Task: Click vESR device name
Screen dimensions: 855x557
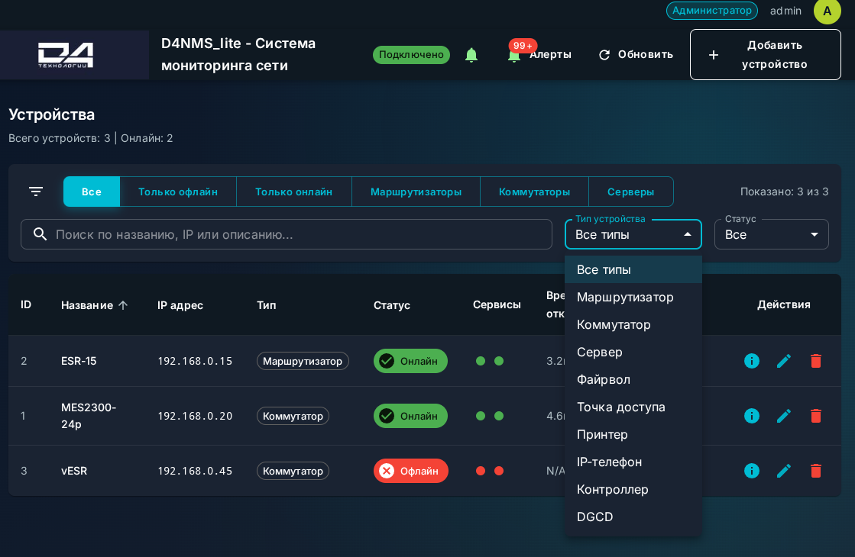Action: tap(74, 471)
